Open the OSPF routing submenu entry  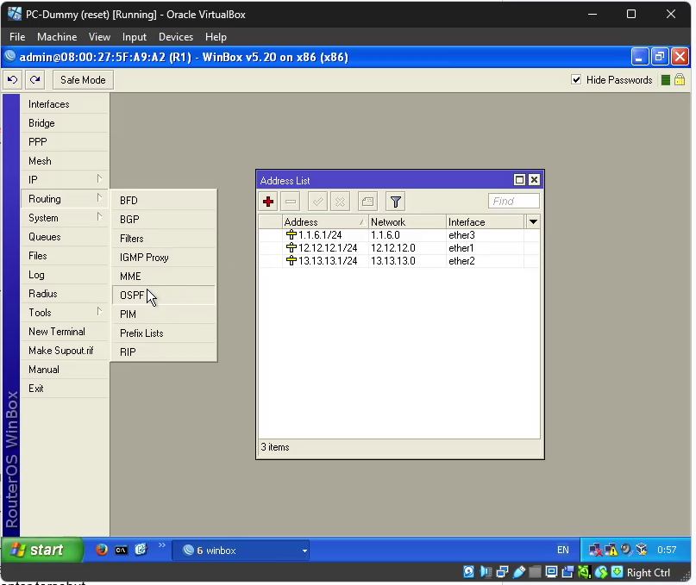[x=163, y=295]
